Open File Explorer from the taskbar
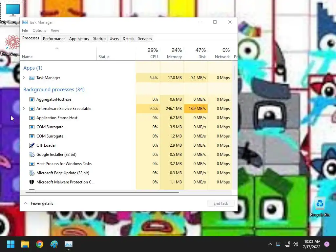The image size is (336, 252). [x=25, y=244]
